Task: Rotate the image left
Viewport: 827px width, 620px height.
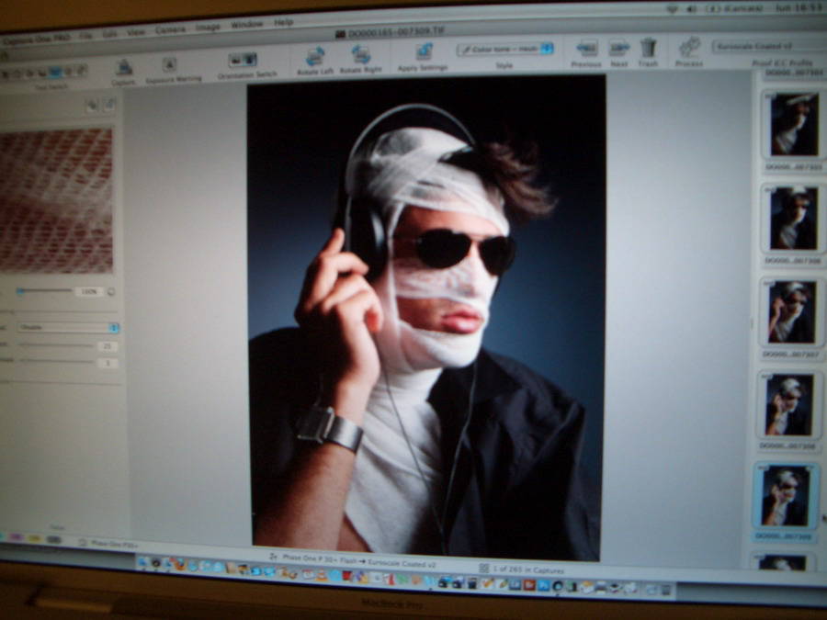Action: [x=315, y=56]
